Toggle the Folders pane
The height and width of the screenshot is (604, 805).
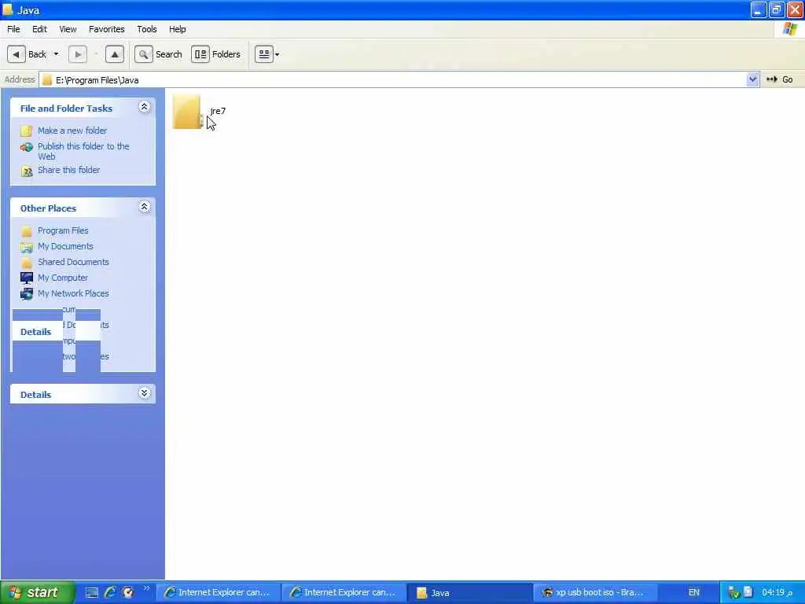(216, 54)
